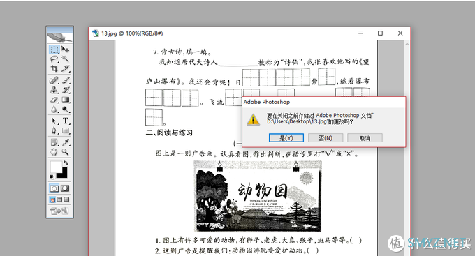475x256 pixels.
Task: Select the Eraser tool
Action: (x=54, y=100)
